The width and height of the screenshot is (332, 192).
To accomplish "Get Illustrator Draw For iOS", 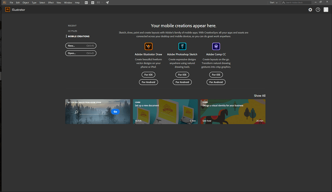I will click(x=149, y=75).
